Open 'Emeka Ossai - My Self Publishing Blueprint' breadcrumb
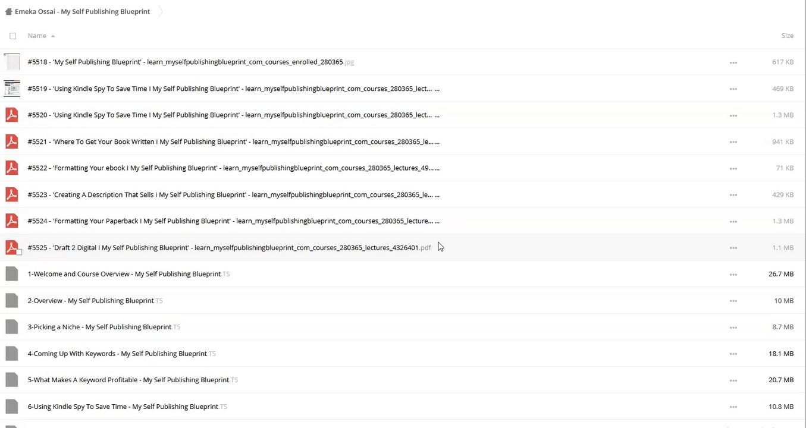The height and width of the screenshot is (428, 806). [82, 11]
